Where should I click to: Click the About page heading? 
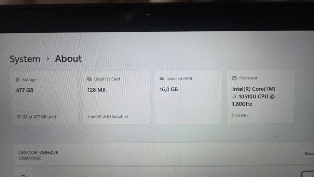[68, 59]
